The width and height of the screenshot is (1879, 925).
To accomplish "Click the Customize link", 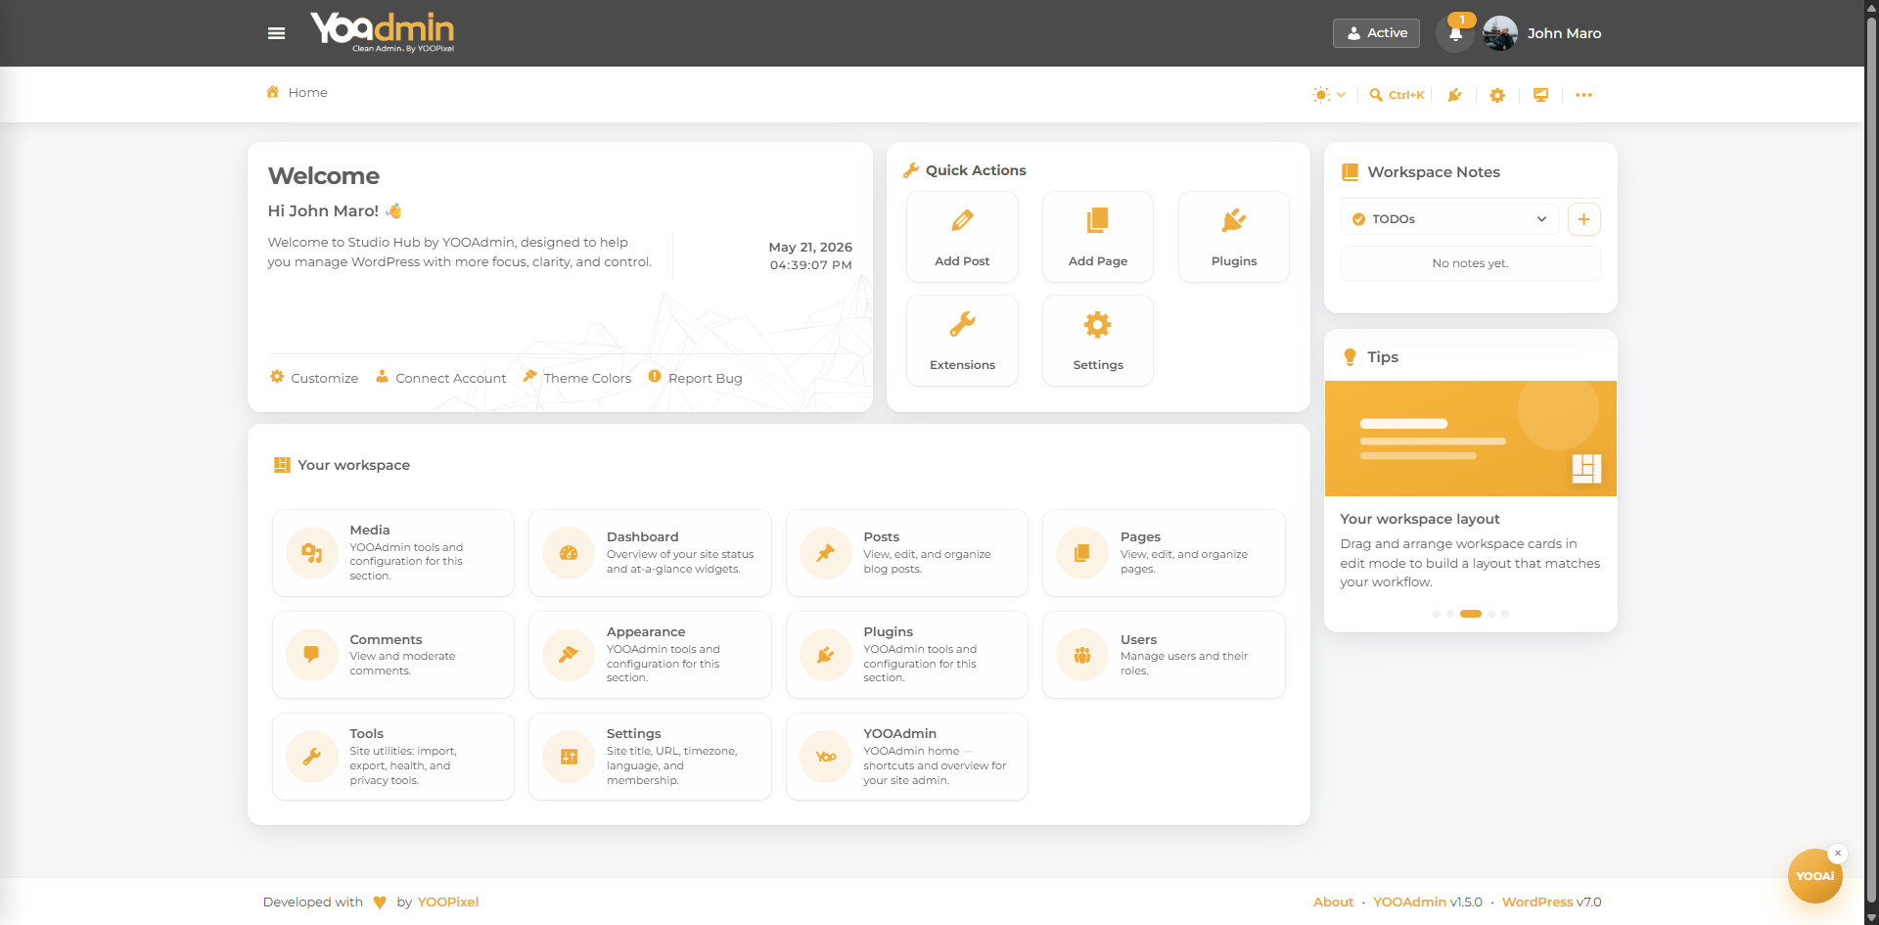I will pos(314,378).
